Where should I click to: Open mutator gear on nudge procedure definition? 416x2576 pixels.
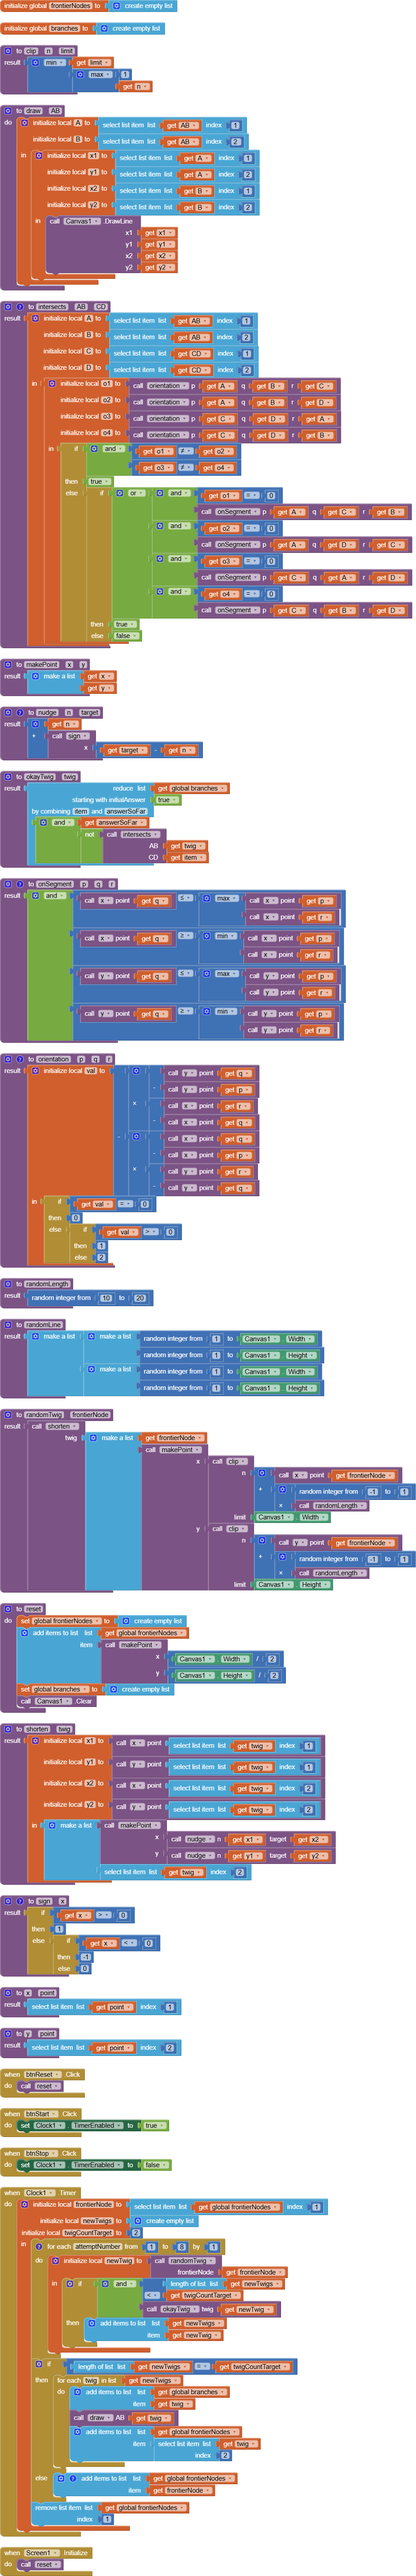(8, 712)
